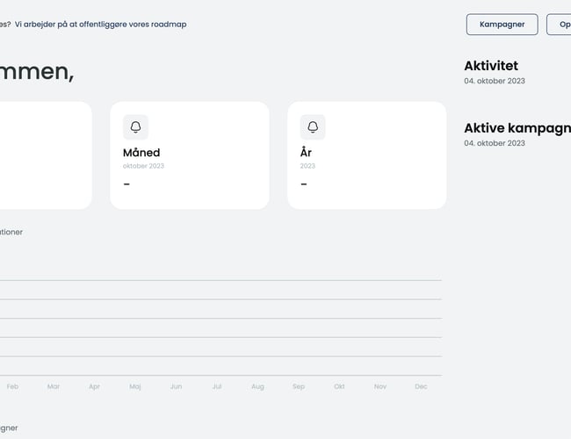This screenshot has width=571, height=439.
Task: Click the 'oktober 2023' label in Måned card
Action: coord(143,166)
